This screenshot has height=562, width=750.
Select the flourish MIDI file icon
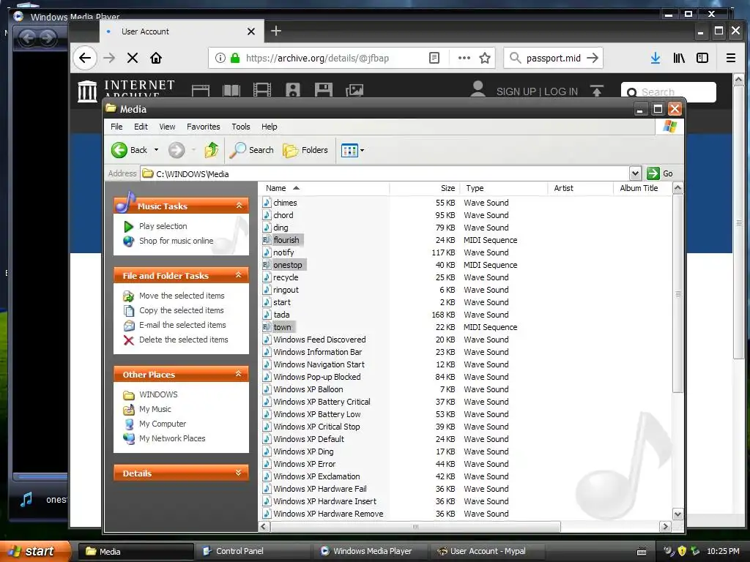tap(267, 240)
